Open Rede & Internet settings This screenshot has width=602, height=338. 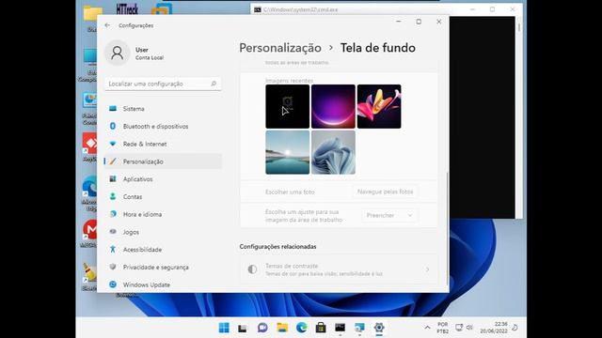(163, 144)
